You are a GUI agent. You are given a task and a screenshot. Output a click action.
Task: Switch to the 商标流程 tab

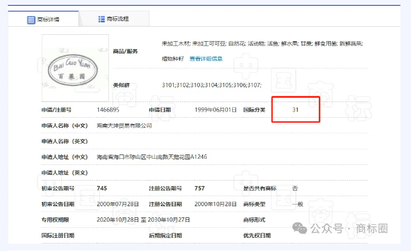(114, 19)
